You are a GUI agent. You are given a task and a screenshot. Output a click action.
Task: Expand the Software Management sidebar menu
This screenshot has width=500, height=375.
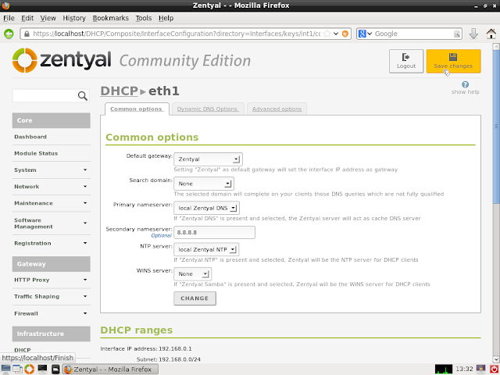pos(51,223)
